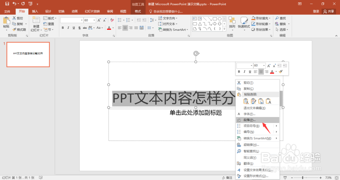Click the Paste clipboard icon in ribbon

pos(6,21)
